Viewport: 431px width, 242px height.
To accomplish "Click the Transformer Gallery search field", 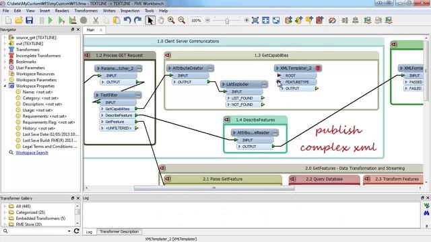I will [x=38, y=231].
